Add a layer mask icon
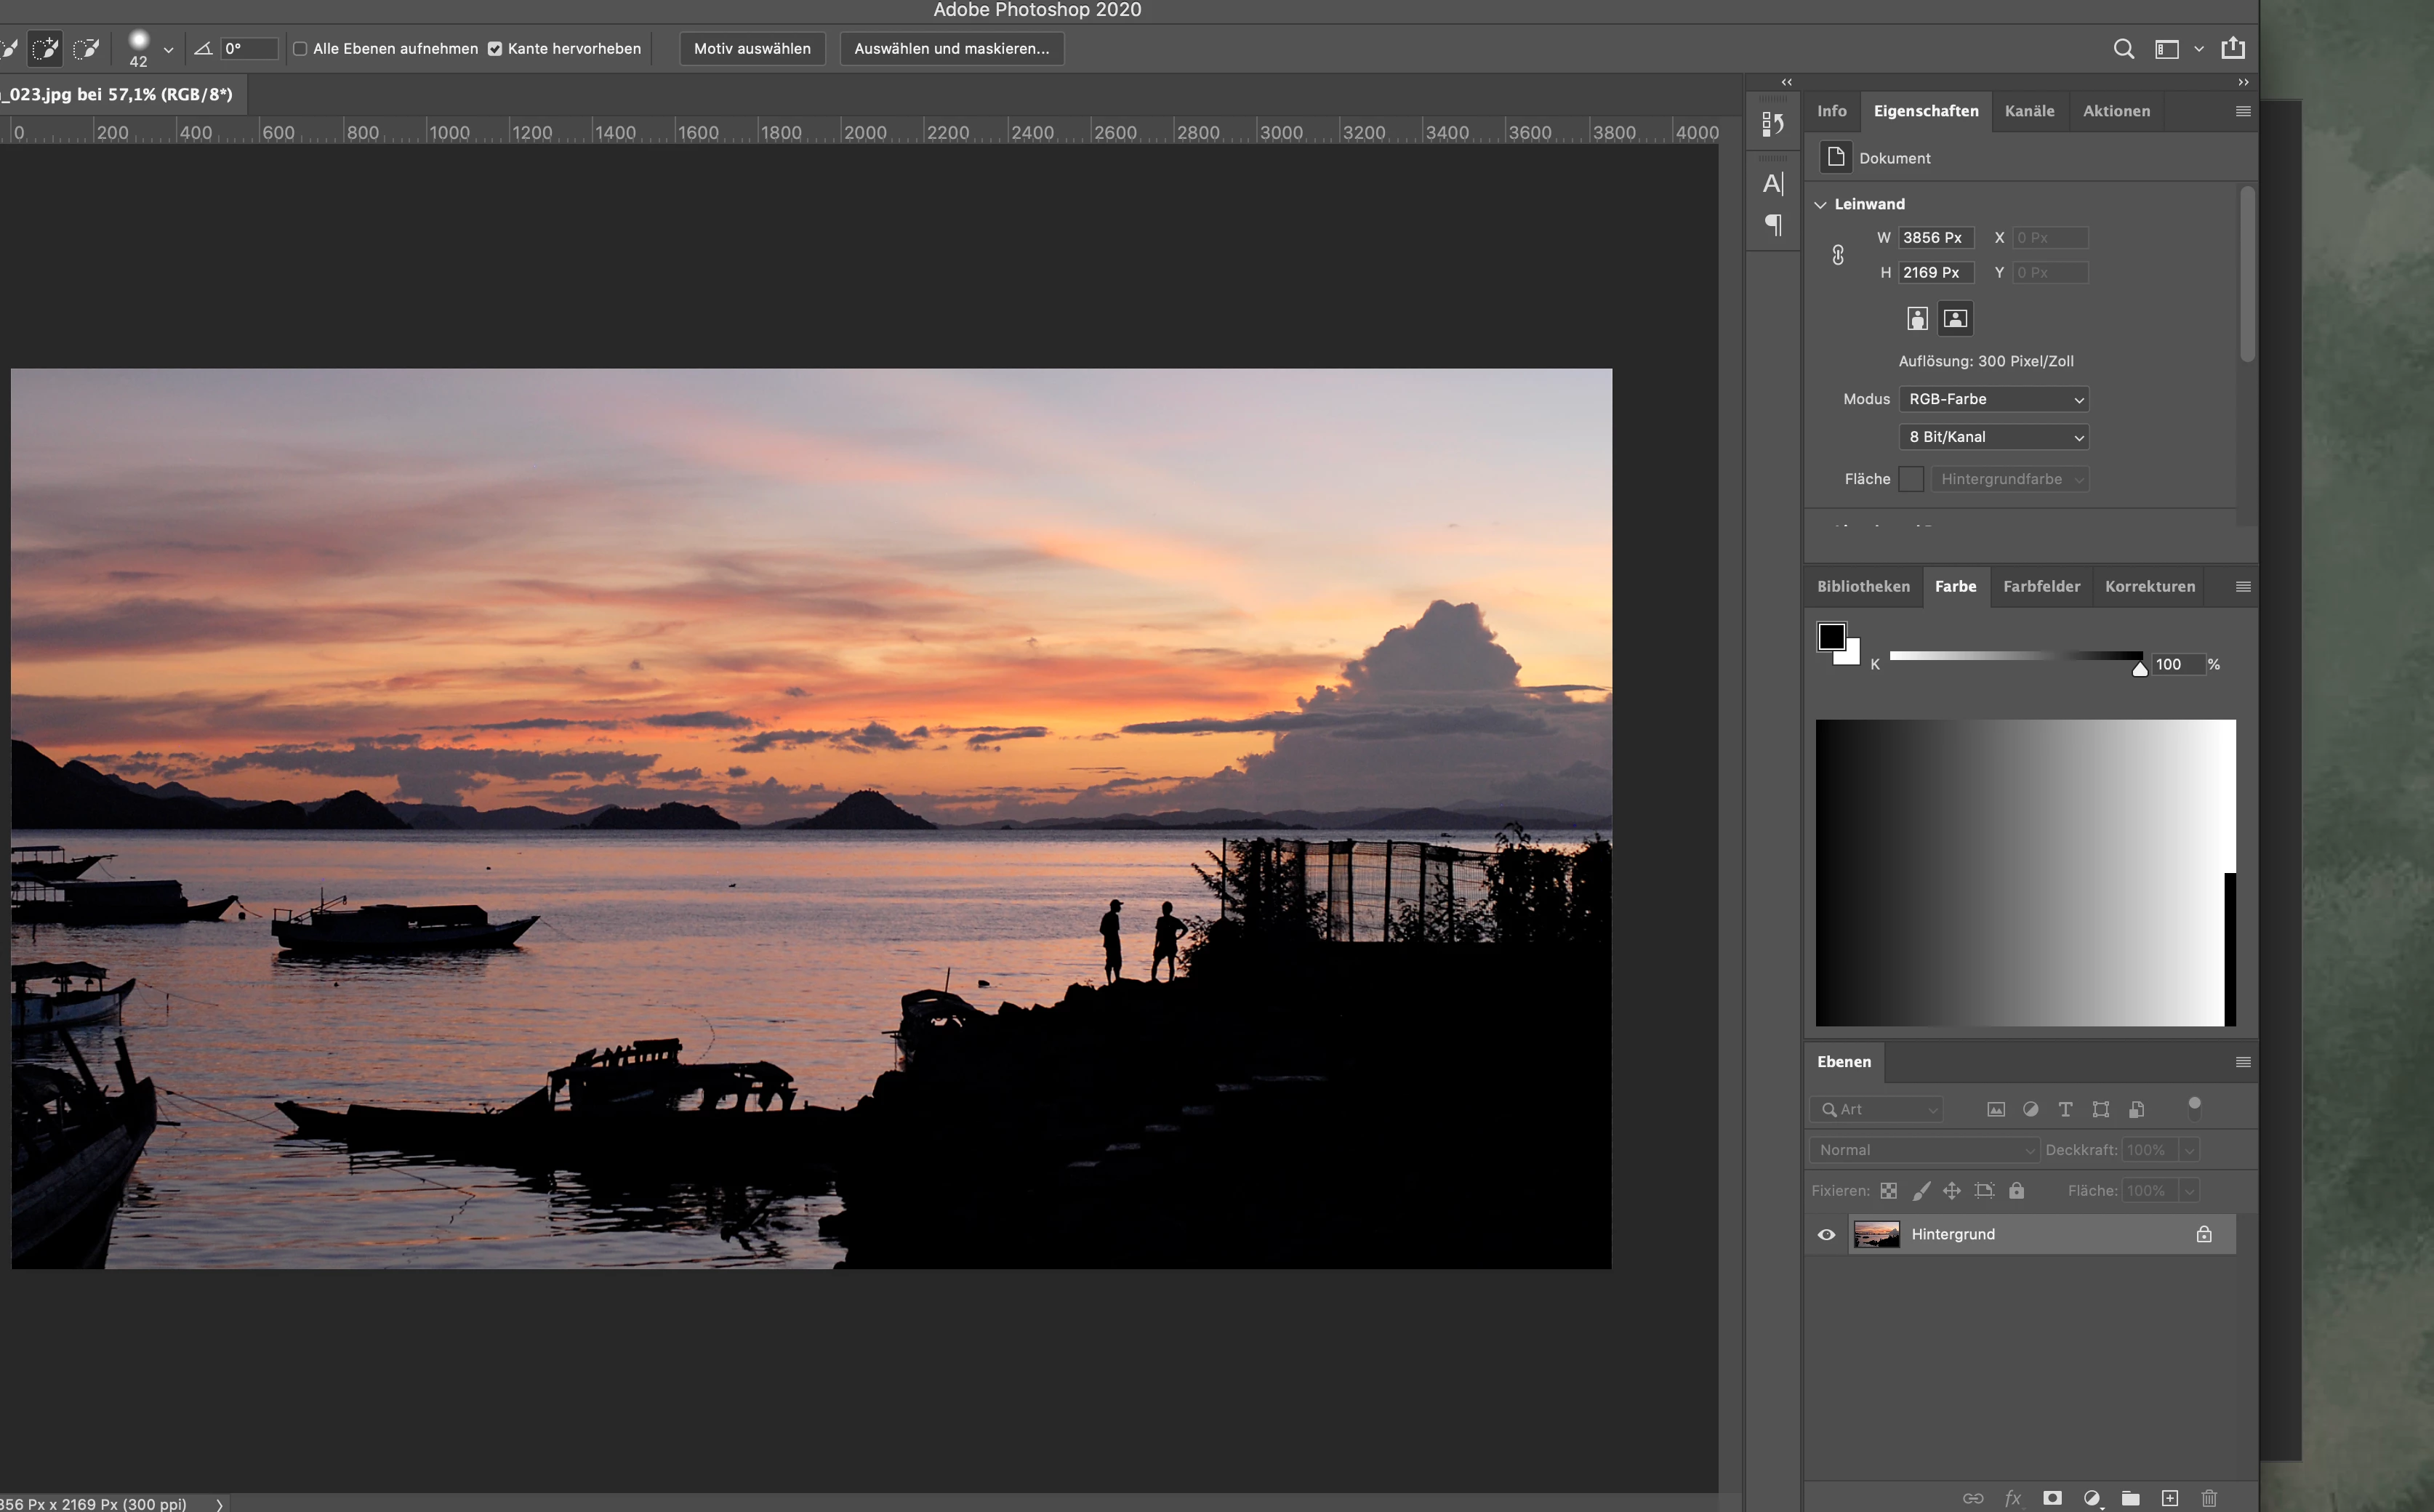 coord(2052,1497)
